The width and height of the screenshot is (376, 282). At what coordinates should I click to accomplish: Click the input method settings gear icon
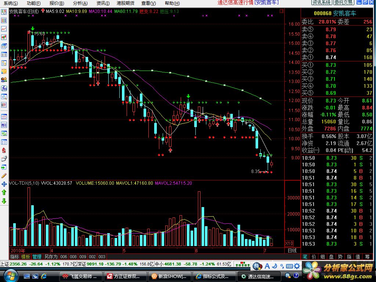tap(297, 266)
